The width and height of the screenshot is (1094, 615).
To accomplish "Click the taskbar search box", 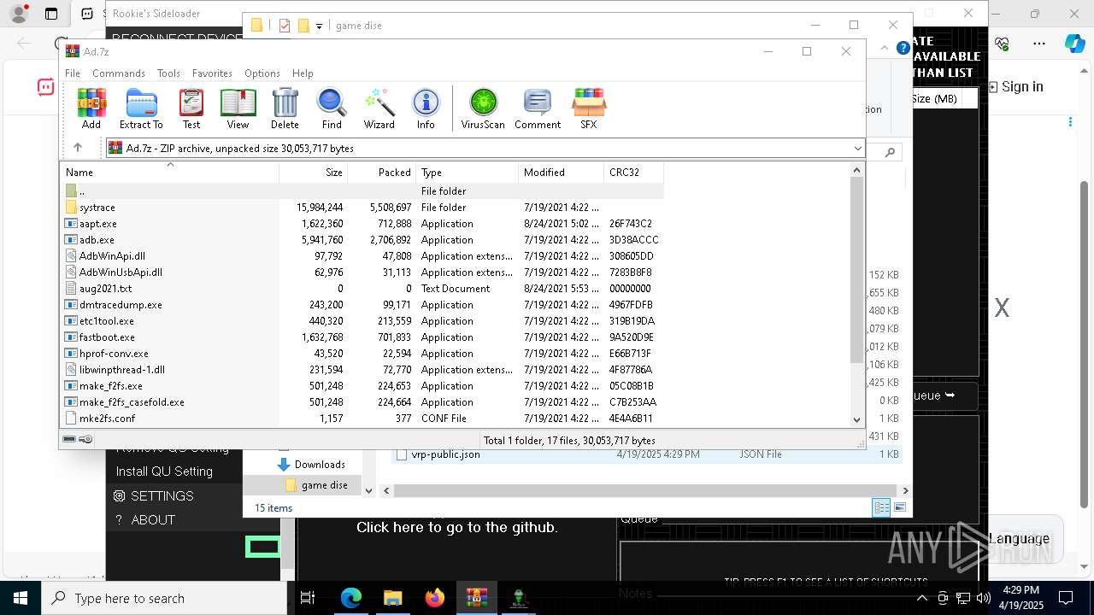I will click(x=164, y=598).
